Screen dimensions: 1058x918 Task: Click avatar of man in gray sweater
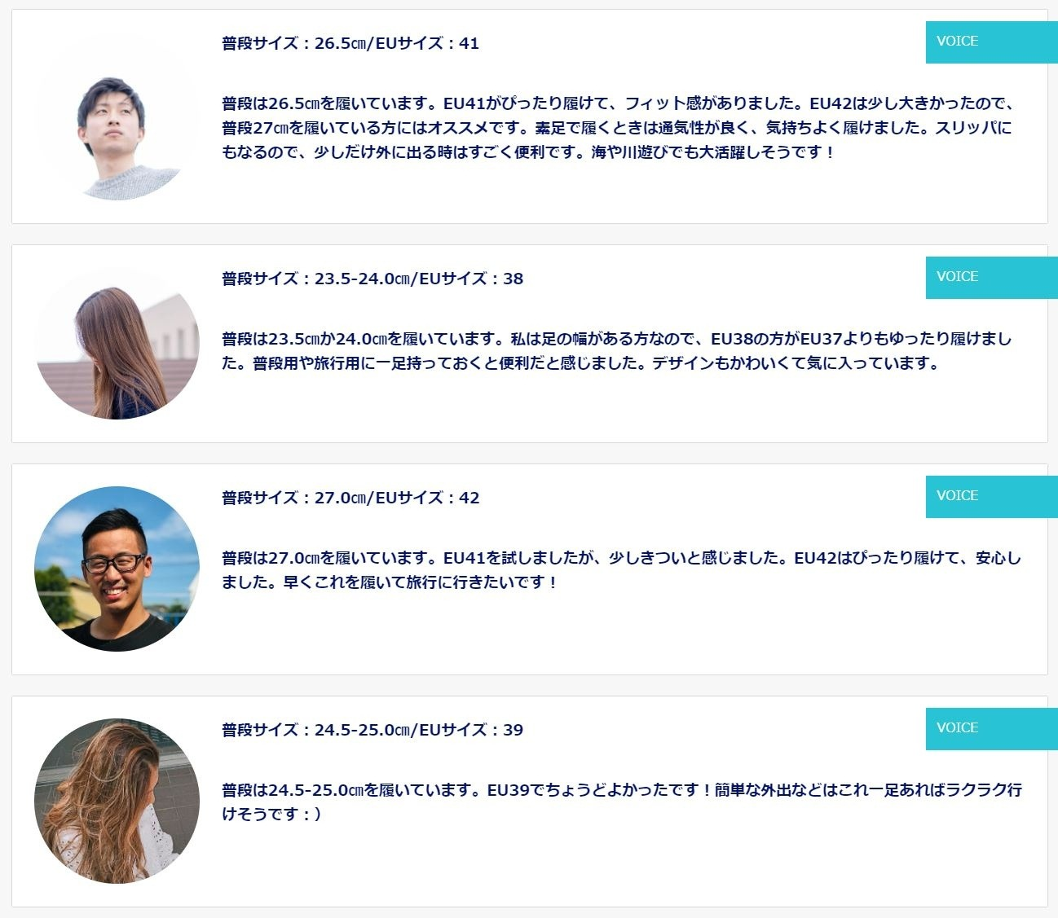click(117, 118)
